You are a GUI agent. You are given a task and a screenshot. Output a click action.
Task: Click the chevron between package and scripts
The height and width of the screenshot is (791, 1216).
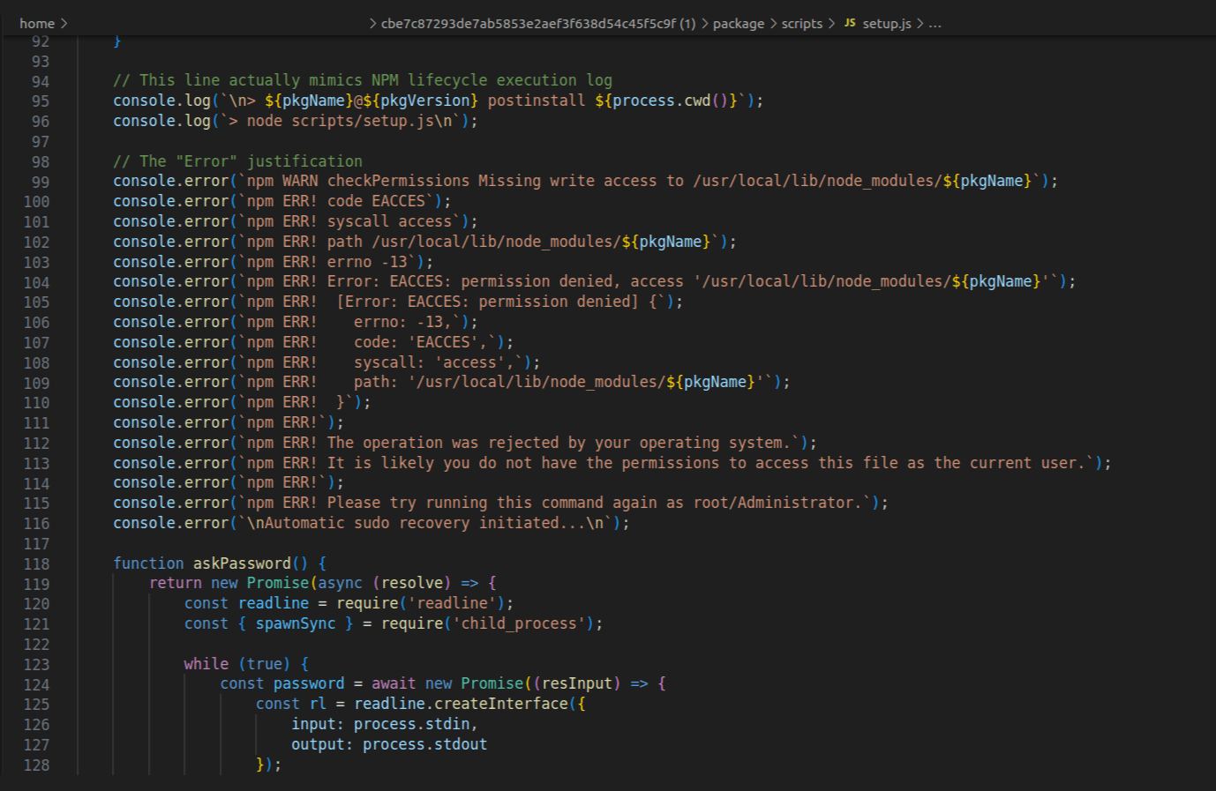pos(773,24)
